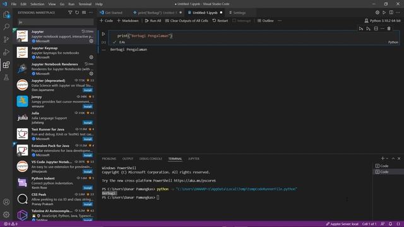Refresh the extensions list
Viewport: 404px width, 227px height.
click(x=77, y=13)
